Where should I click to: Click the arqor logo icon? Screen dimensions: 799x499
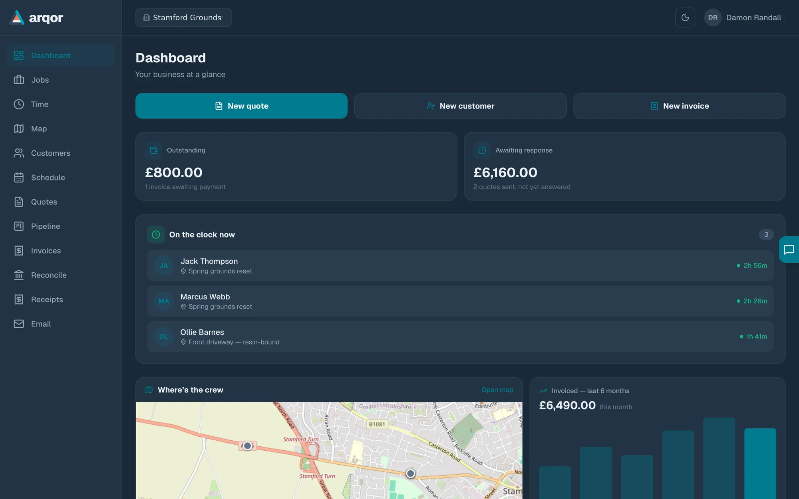(17, 18)
